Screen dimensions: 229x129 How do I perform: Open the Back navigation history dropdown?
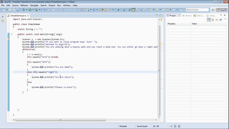pos(170,10)
